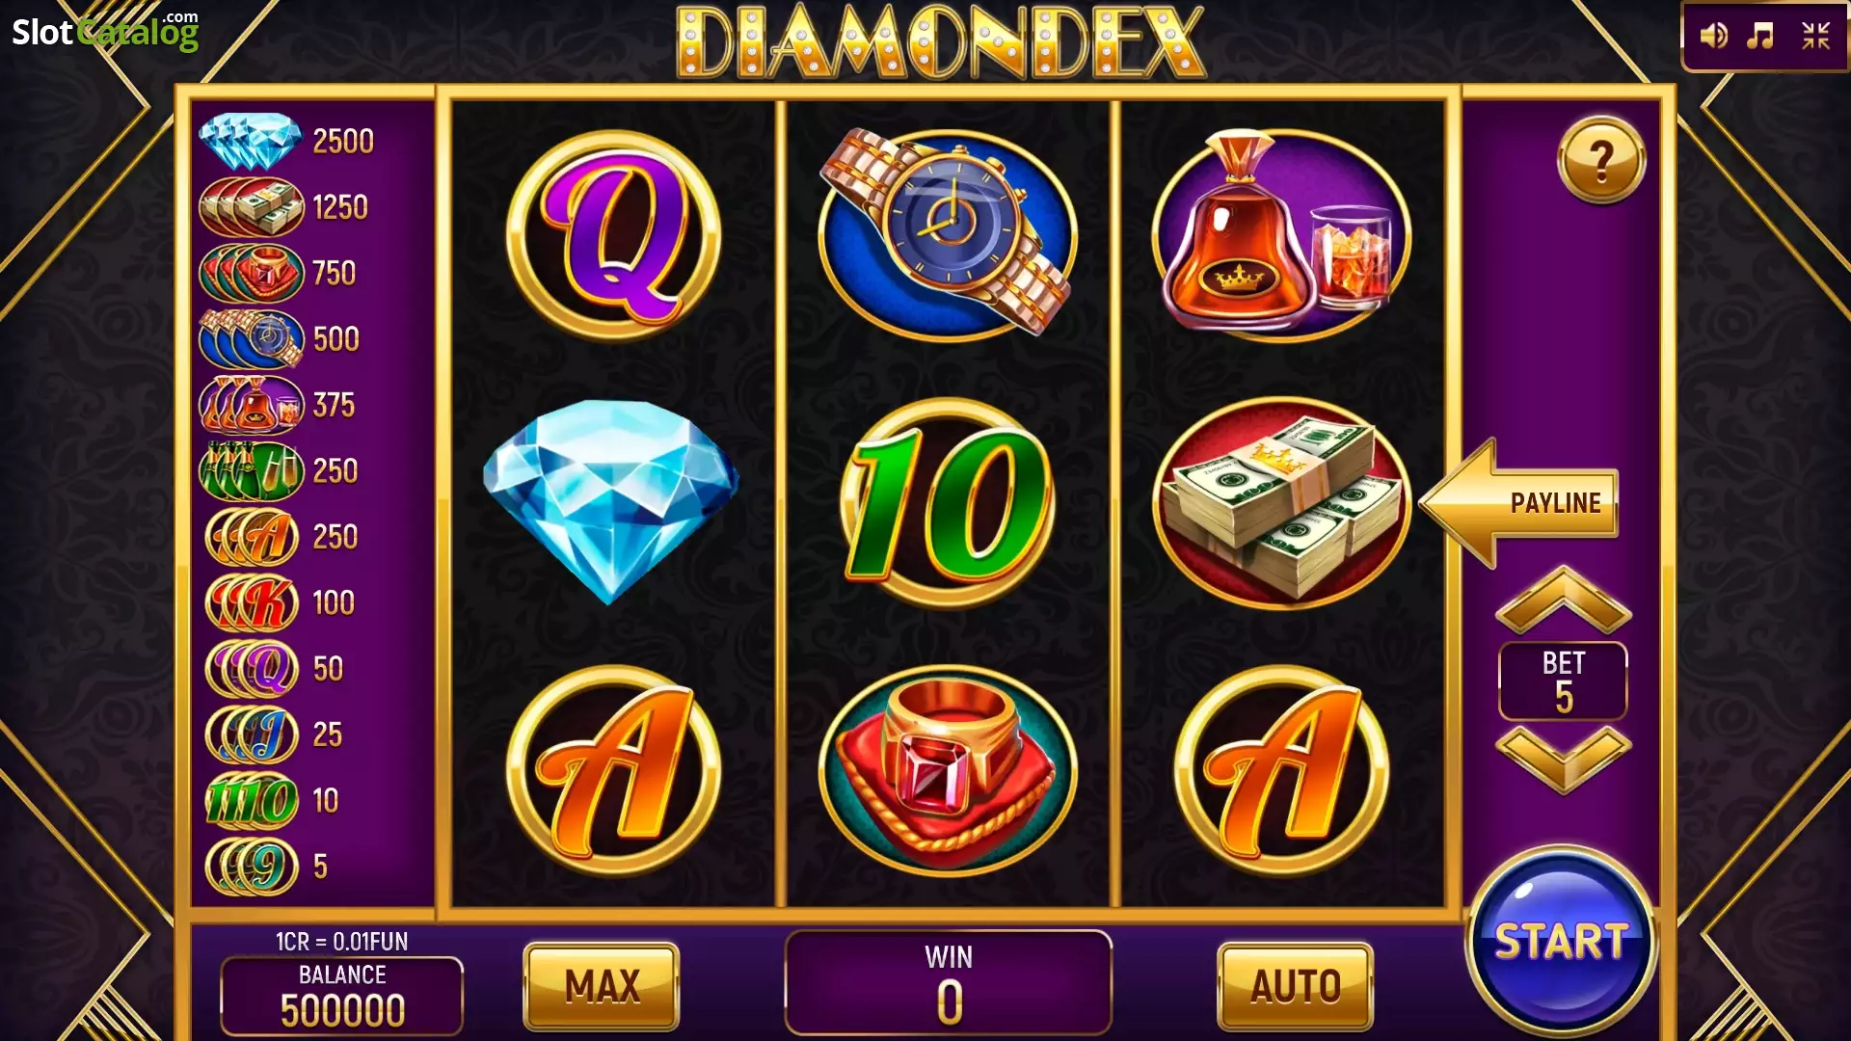
Task: Click the cognac bottle reel symbol
Action: (1281, 233)
